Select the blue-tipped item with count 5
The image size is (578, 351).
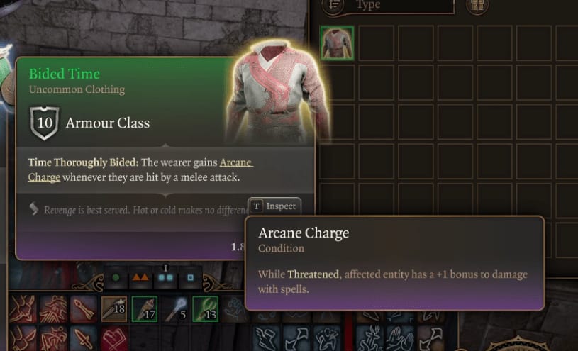click(174, 308)
